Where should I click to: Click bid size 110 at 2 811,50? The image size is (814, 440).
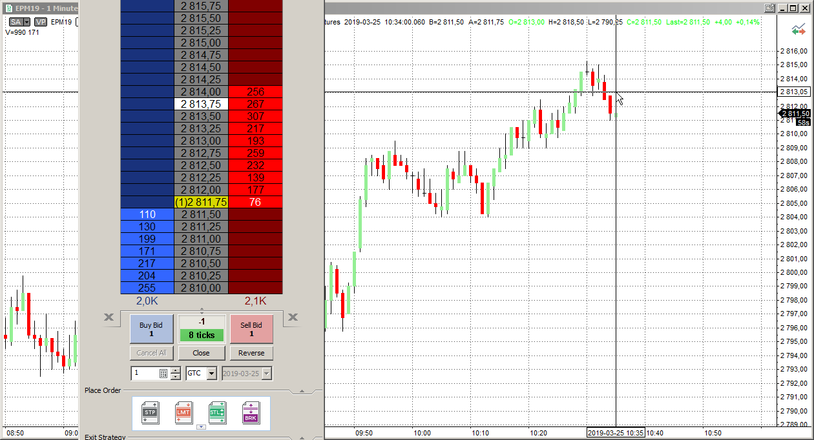coord(147,214)
